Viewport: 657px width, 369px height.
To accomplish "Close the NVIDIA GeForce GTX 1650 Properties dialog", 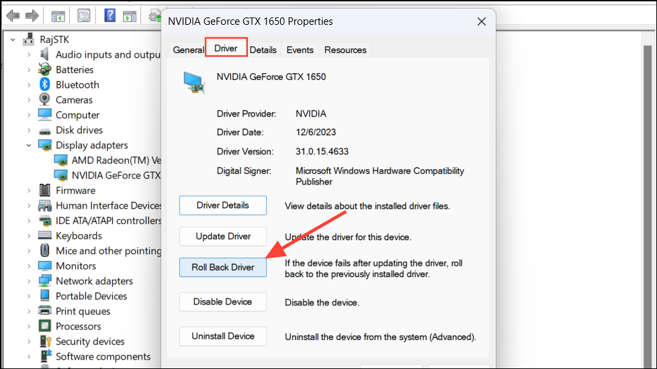I will 482,21.
